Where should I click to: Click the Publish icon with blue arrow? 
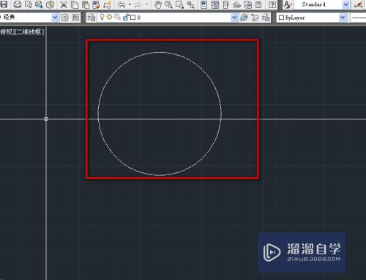click(39, 4)
